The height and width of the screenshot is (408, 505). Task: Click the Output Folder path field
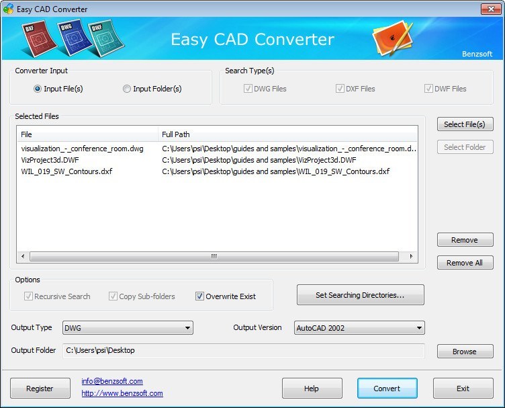244,351
